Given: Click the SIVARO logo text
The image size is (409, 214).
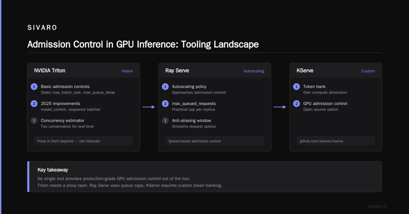Looking at the screenshot, I should pos(42,28).
